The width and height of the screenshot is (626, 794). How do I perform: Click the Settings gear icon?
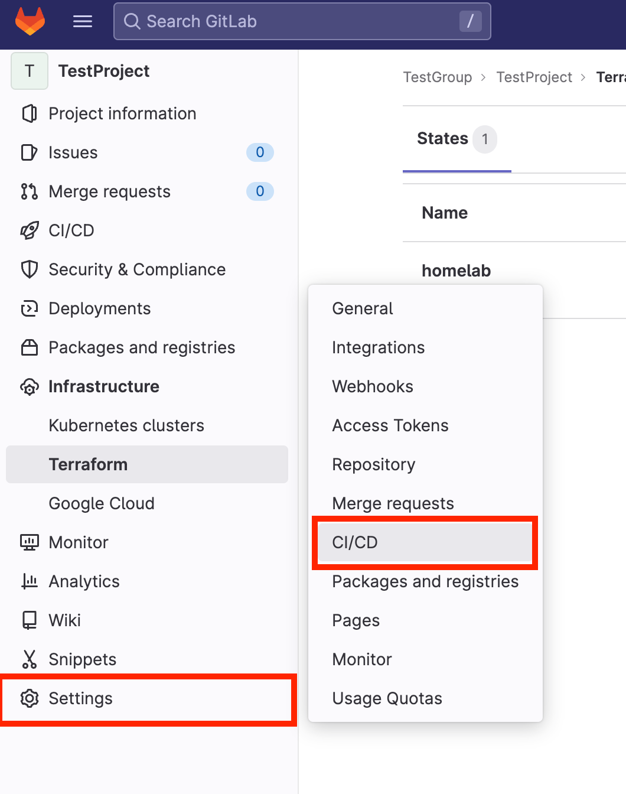30,699
